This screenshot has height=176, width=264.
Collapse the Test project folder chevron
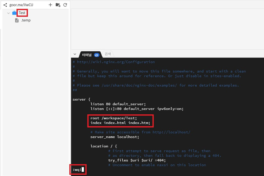9,13
